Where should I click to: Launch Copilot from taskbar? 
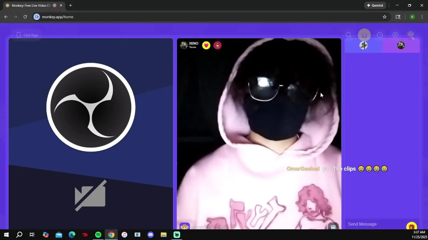[x=46, y=235]
